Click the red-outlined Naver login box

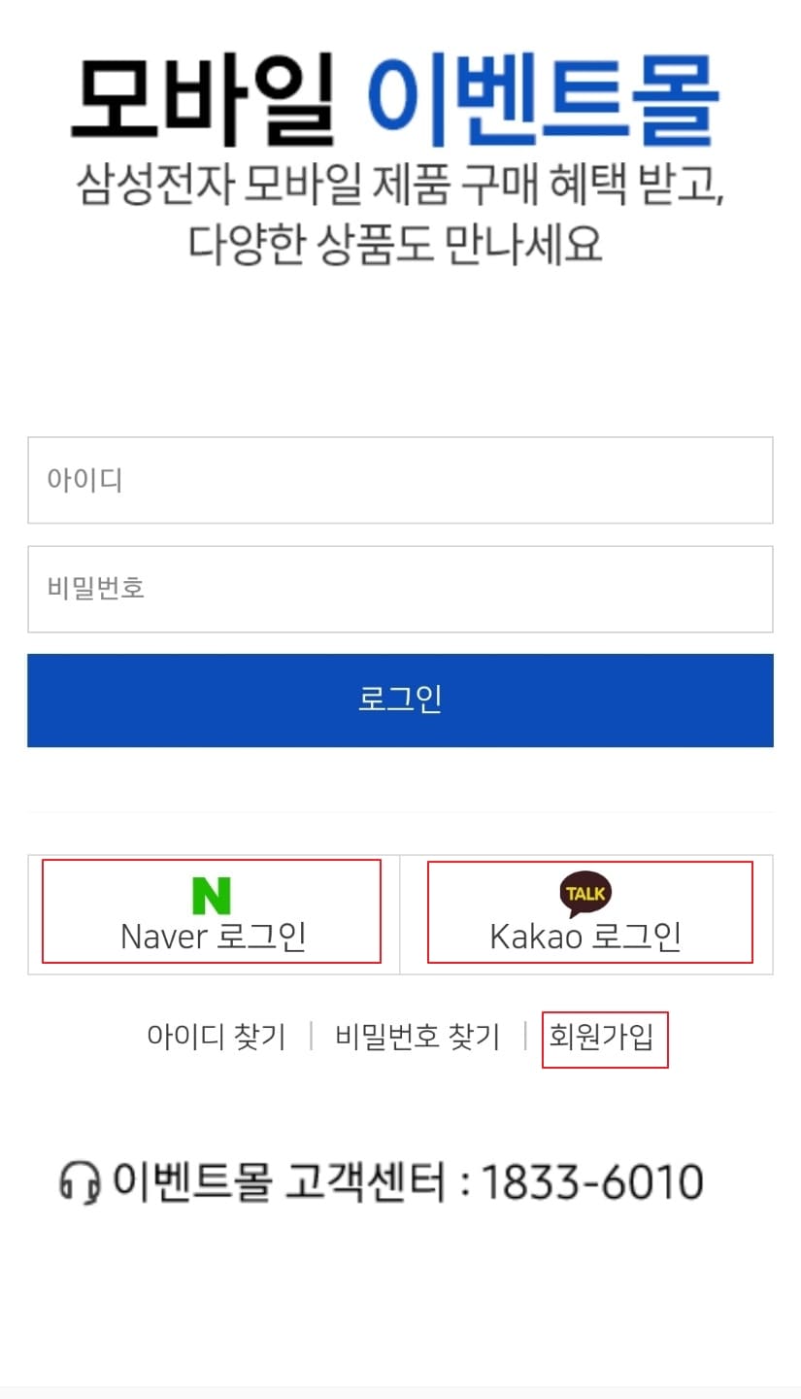(x=213, y=911)
